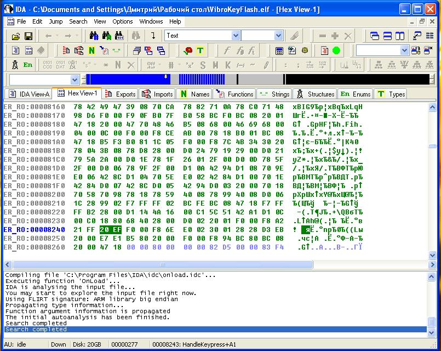Open the Search menu
441x351 pixels.
(x=78, y=21)
